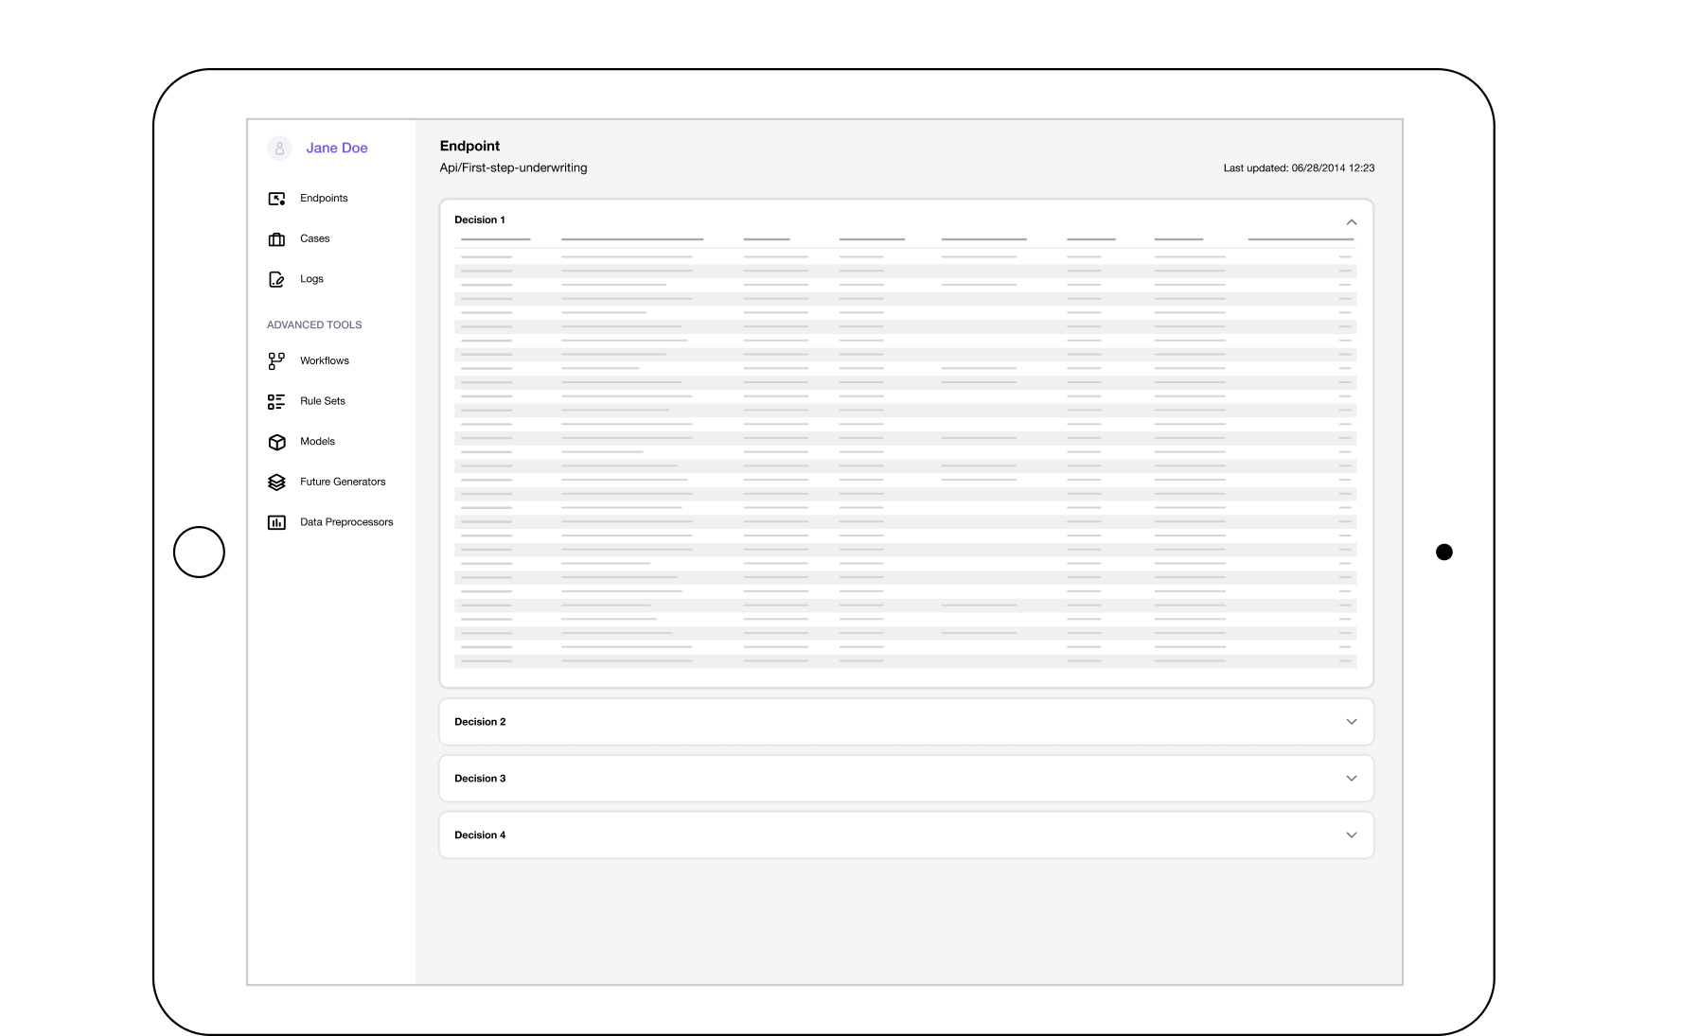This screenshot has width=1699, height=1036.
Task: Expand the Decision 2 panel chevron
Action: click(x=1352, y=722)
